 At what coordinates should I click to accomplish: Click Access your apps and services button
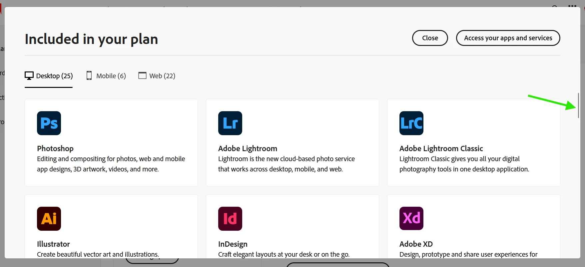pos(508,38)
